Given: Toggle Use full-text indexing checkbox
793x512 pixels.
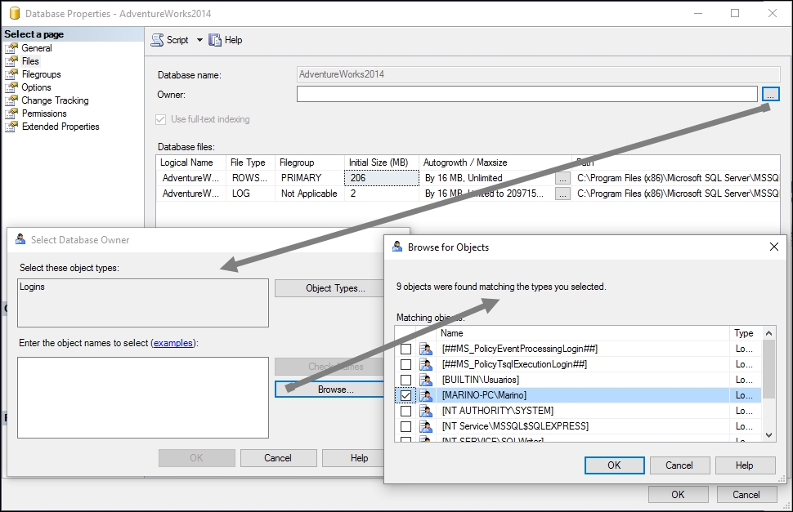Looking at the screenshot, I should coord(161,120).
